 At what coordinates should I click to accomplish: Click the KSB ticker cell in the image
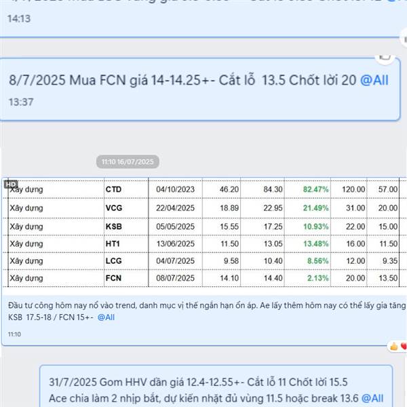coord(114,227)
